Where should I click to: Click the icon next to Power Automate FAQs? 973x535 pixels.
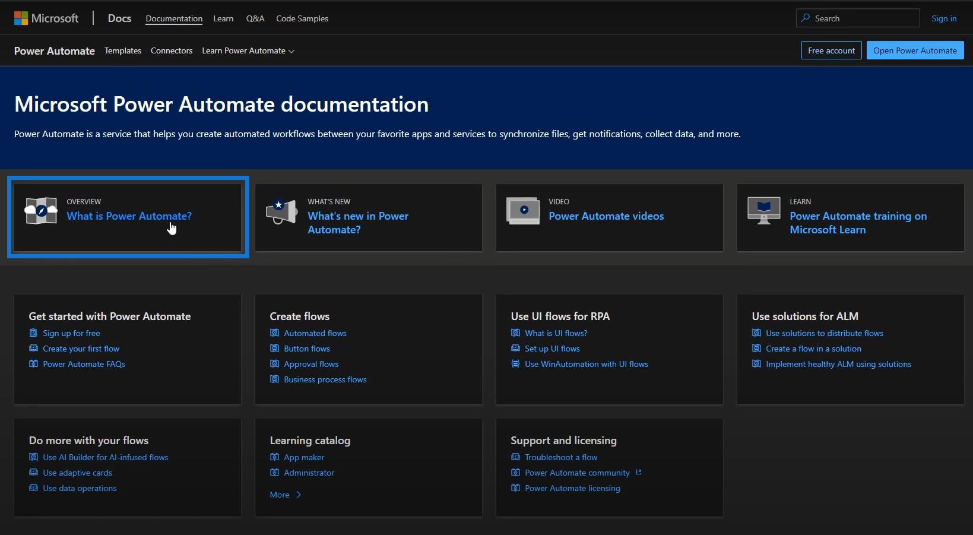point(33,364)
